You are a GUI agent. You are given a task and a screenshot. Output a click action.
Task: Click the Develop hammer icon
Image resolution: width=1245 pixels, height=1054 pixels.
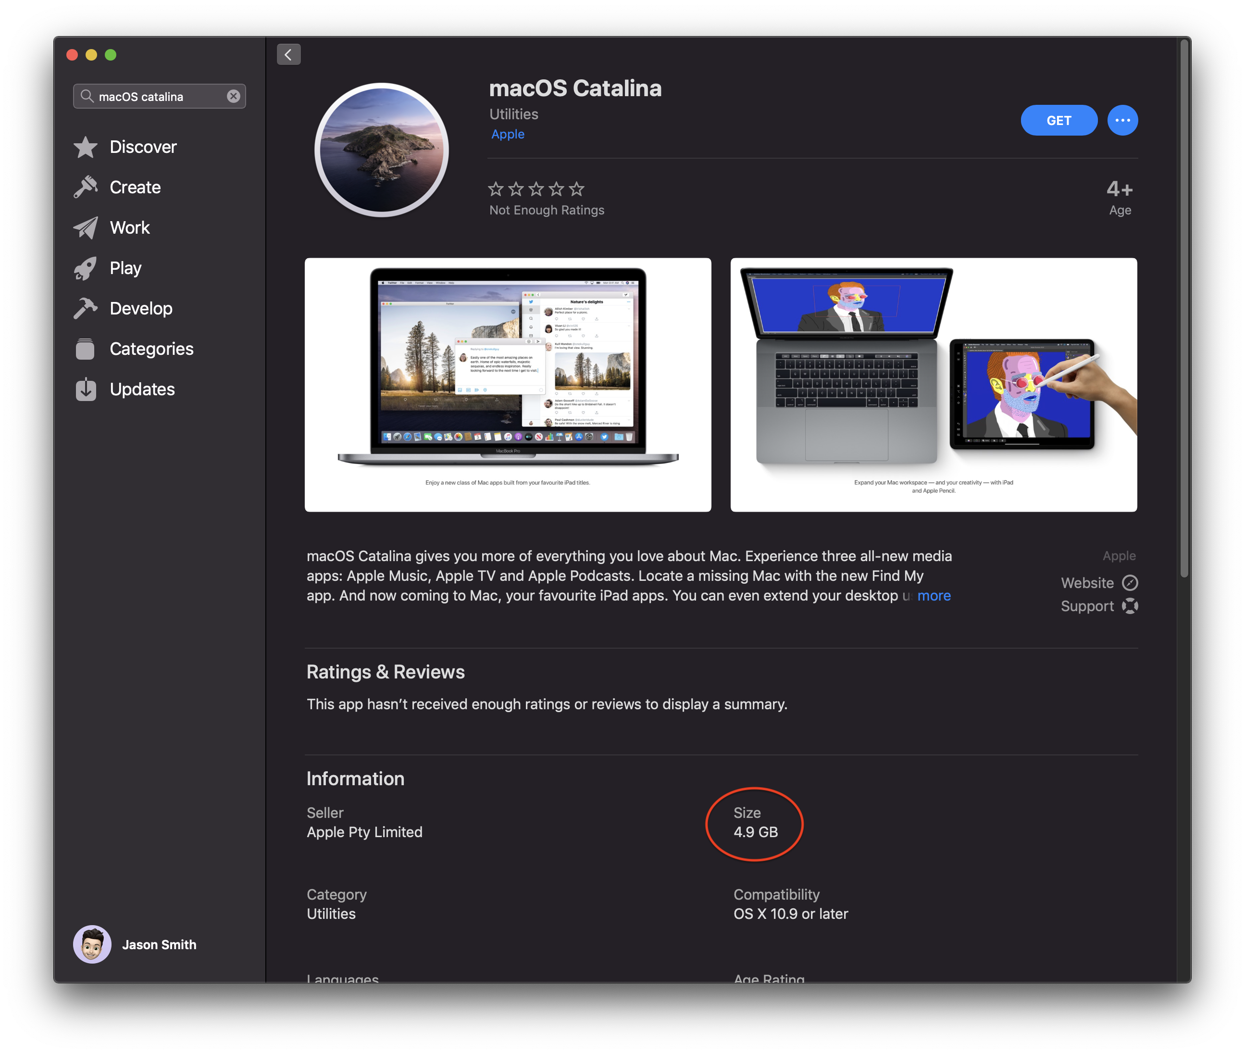(x=86, y=308)
